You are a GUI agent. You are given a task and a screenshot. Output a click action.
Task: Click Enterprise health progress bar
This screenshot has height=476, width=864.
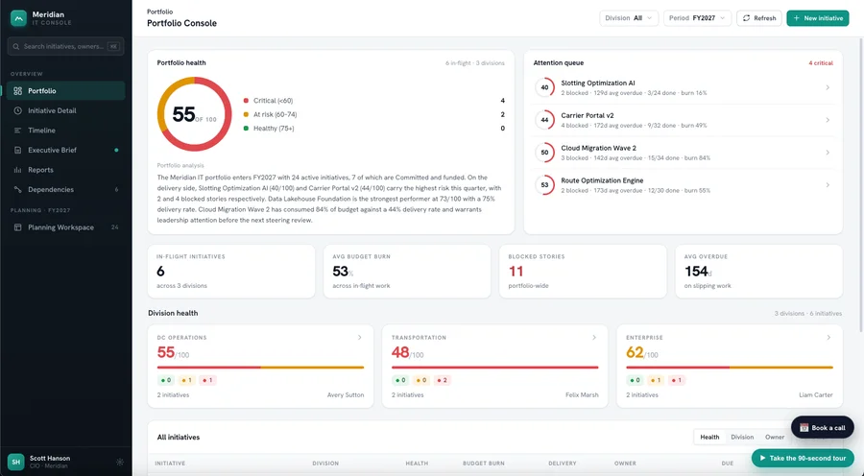pos(730,367)
